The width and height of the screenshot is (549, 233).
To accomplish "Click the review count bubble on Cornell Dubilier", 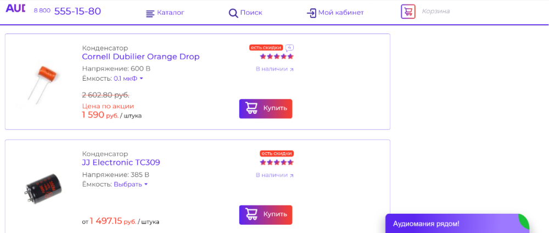I will pos(289,48).
